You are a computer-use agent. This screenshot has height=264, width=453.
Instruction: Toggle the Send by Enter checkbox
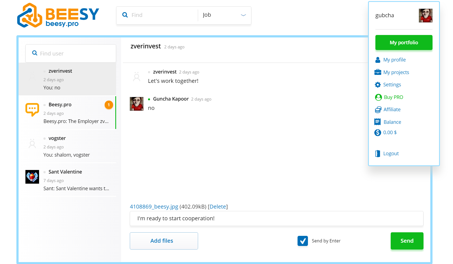(303, 241)
